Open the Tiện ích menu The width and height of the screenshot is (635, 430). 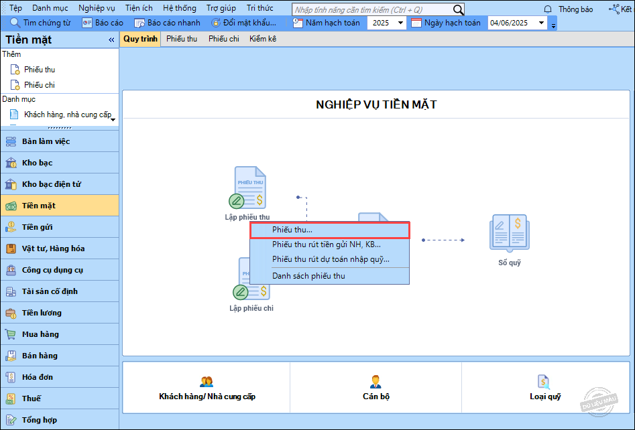coord(139,8)
